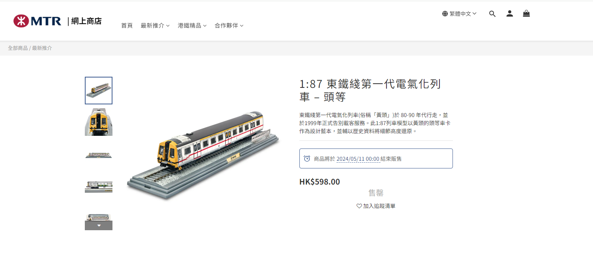Click the MTR logo icon
The height and width of the screenshot is (254, 593).
click(21, 21)
